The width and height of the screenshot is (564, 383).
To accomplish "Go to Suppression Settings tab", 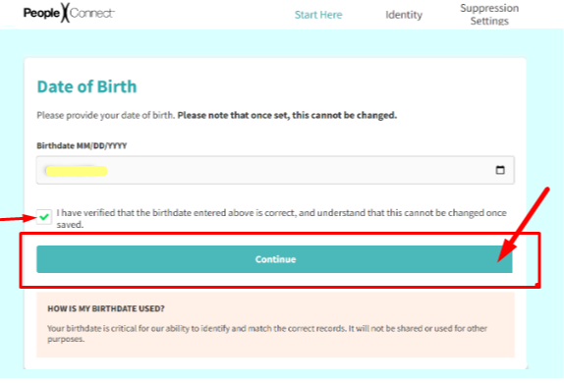I will [489, 15].
